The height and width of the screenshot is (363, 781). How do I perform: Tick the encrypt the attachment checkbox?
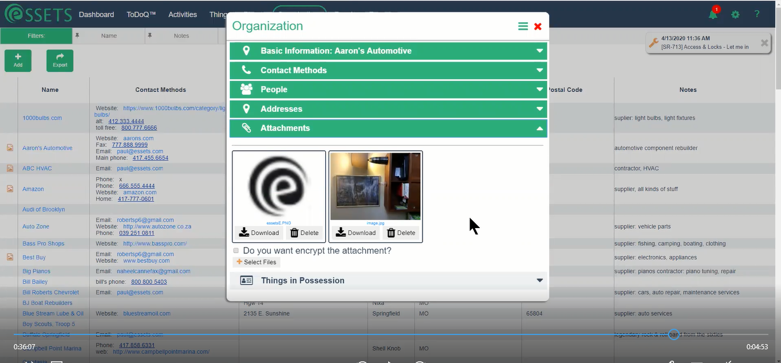tap(236, 250)
